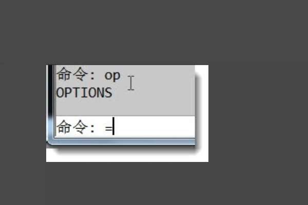Image resolution: width=308 pixels, height=205 pixels.
Task: Click the letter "O" starting the OPTIONS text
Action: 59,93
